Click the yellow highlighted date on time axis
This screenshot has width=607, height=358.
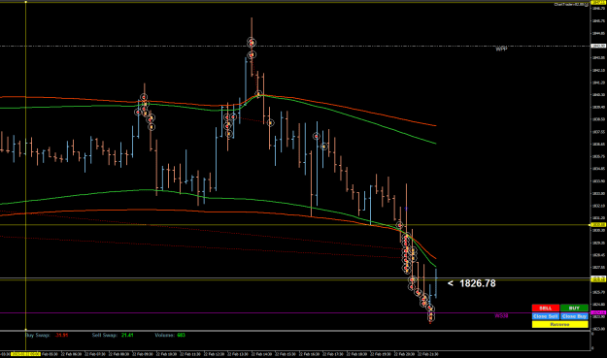(x=26, y=354)
